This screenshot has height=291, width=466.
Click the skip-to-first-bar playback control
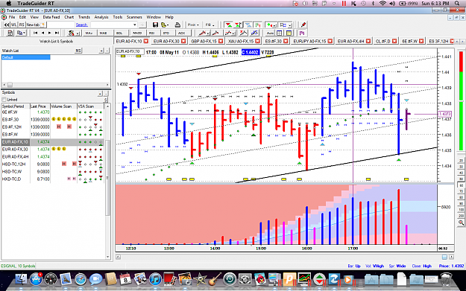click(35, 33)
